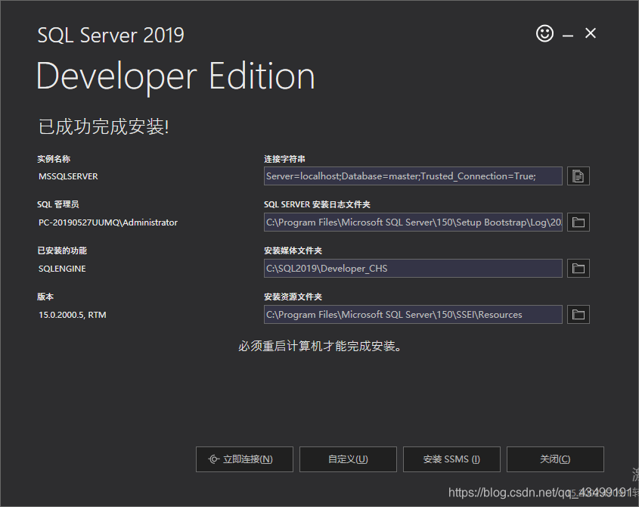Click the SQL SERVER 安装日志文件夹 label
The width and height of the screenshot is (639, 507).
[317, 205]
